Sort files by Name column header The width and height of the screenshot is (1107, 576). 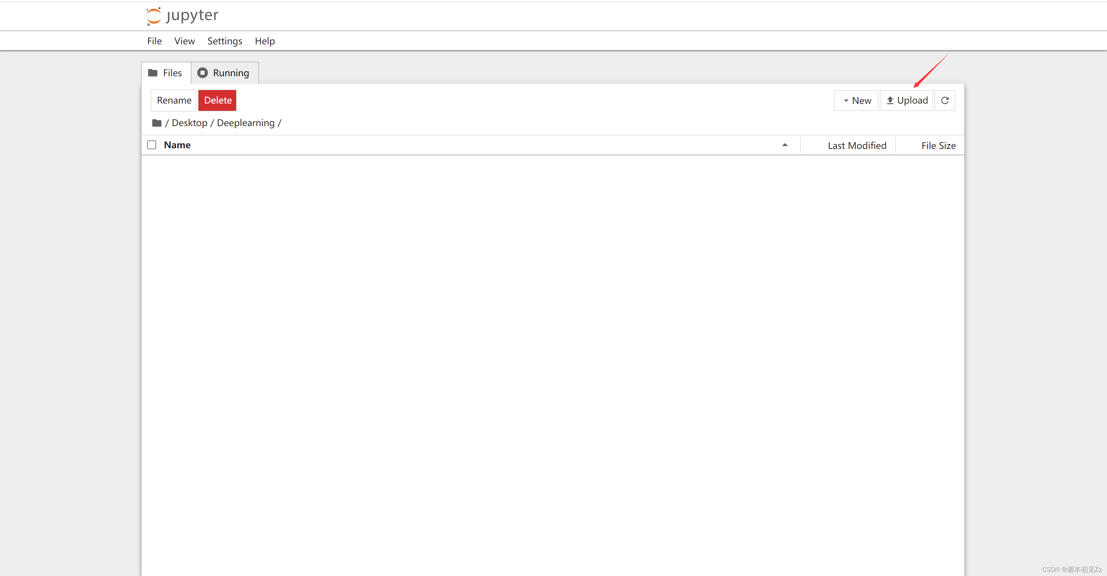177,145
